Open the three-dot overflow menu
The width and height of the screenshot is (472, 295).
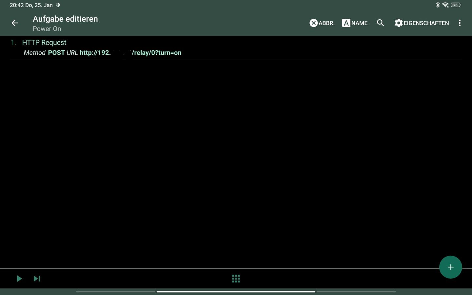point(460,23)
